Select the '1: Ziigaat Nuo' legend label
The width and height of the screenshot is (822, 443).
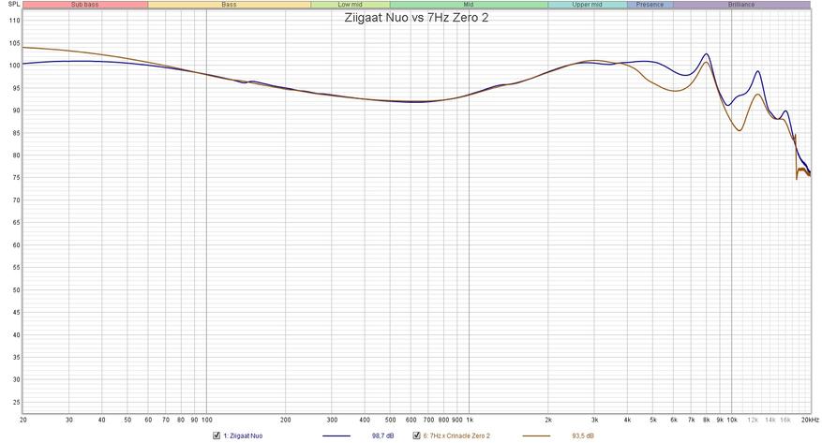click(x=243, y=436)
